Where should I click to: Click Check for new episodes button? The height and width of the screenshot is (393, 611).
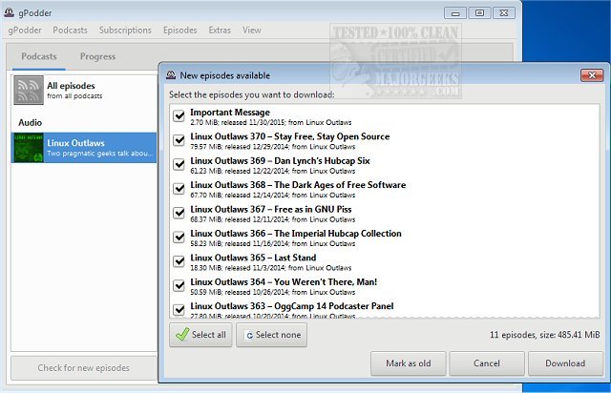point(84,367)
